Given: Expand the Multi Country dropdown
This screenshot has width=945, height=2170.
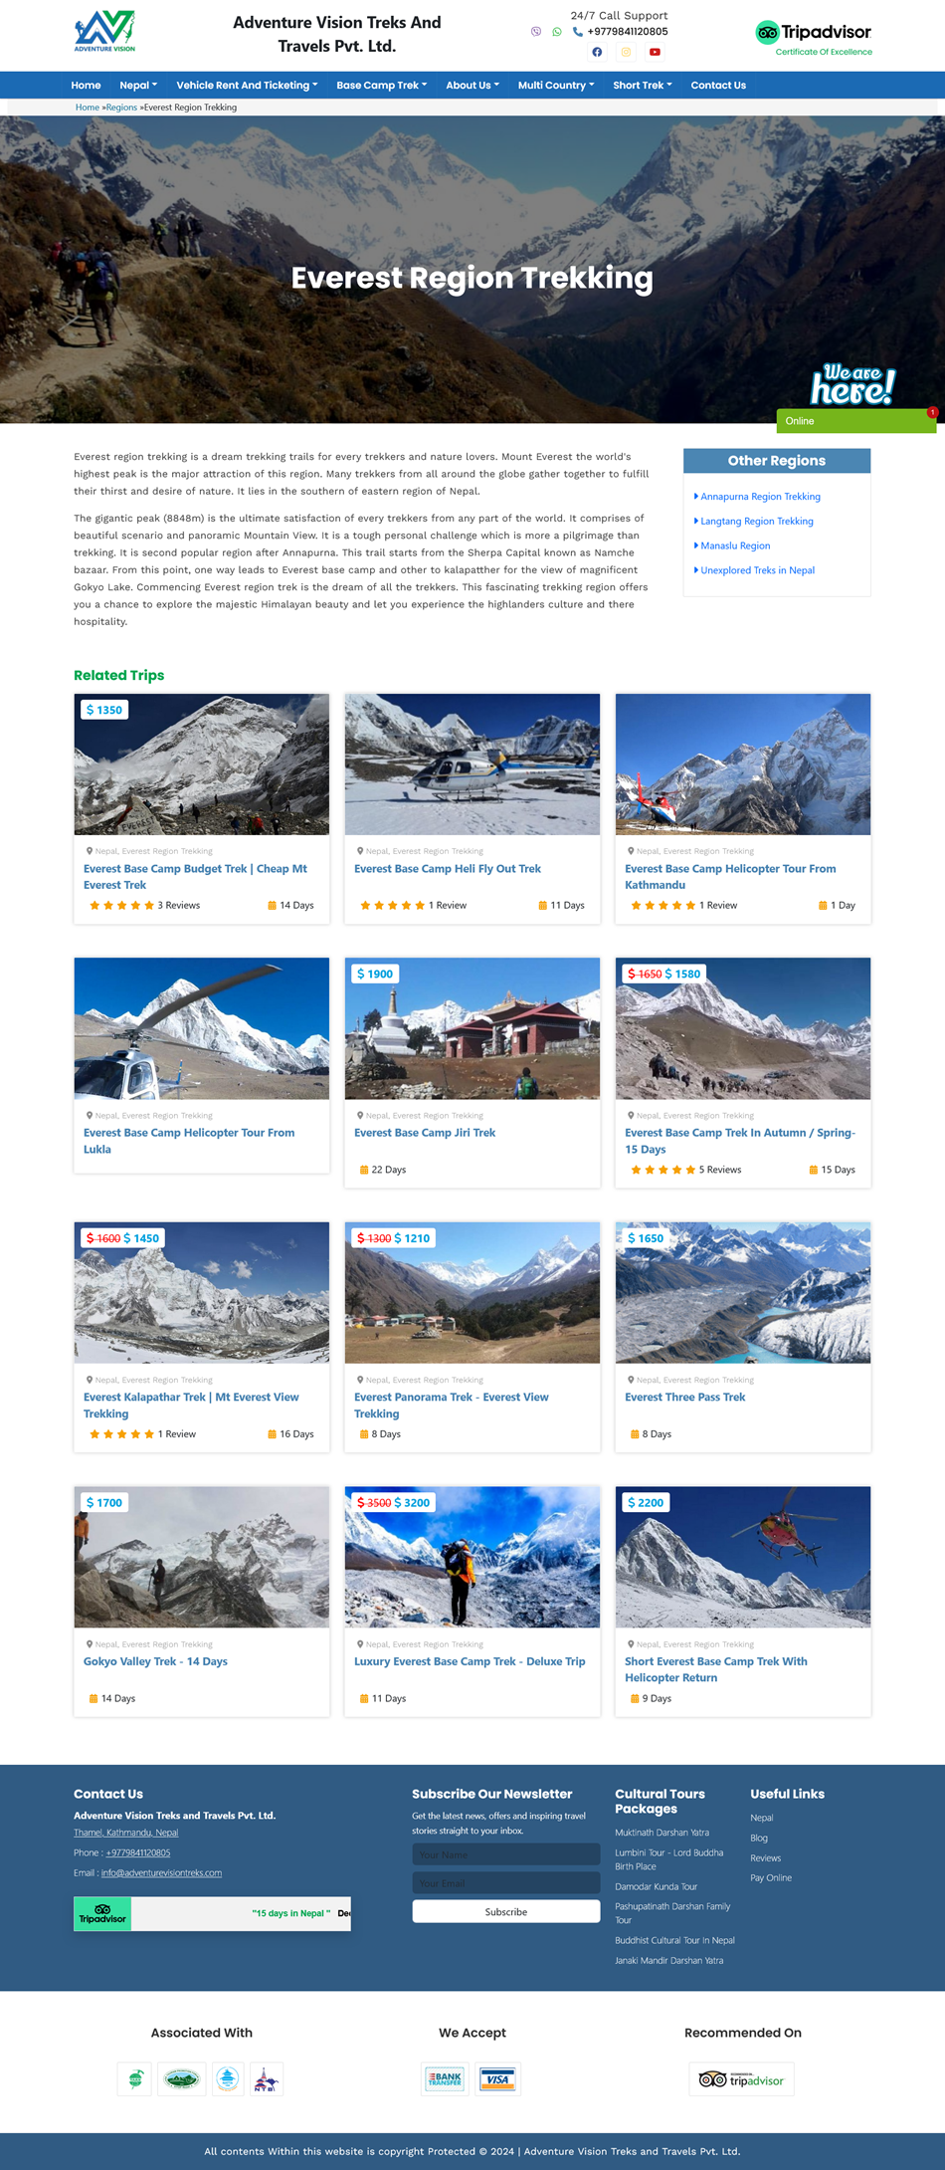Looking at the screenshot, I should [x=556, y=86].
